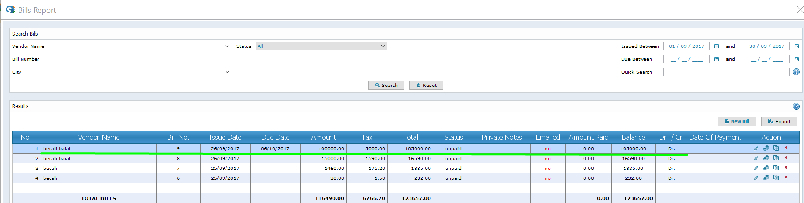Sort by the Due Date column header
The width and height of the screenshot is (804, 203).
click(275, 137)
